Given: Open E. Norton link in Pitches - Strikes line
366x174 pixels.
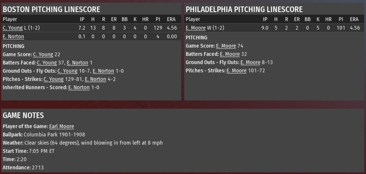Looking at the screenshot, I should (95, 79).
